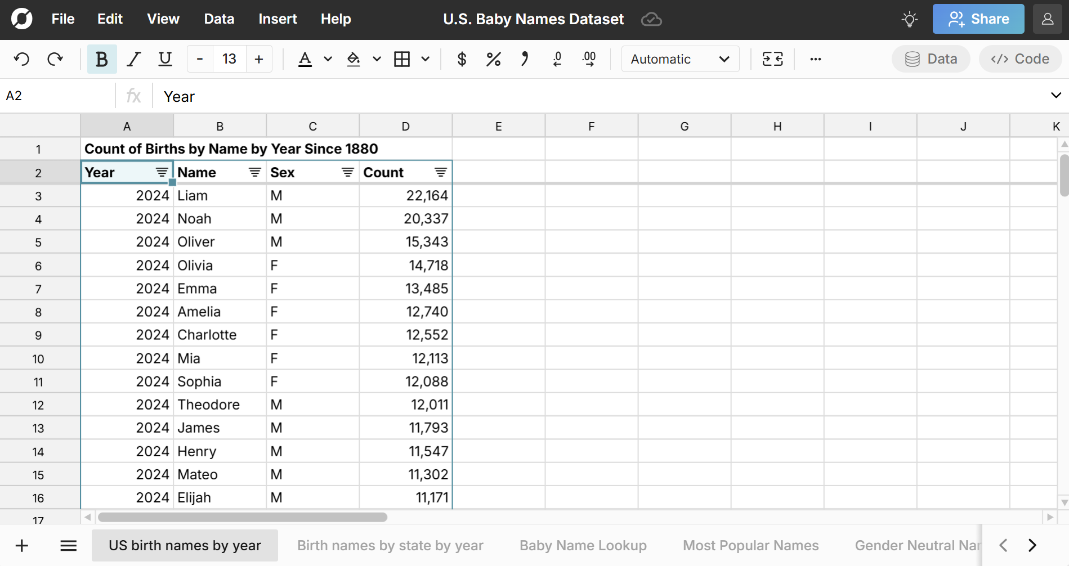
Task: Decrease decimal places shown
Action: (x=557, y=59)
